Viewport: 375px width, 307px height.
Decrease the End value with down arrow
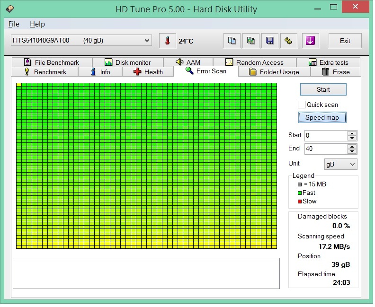(352, 151)
